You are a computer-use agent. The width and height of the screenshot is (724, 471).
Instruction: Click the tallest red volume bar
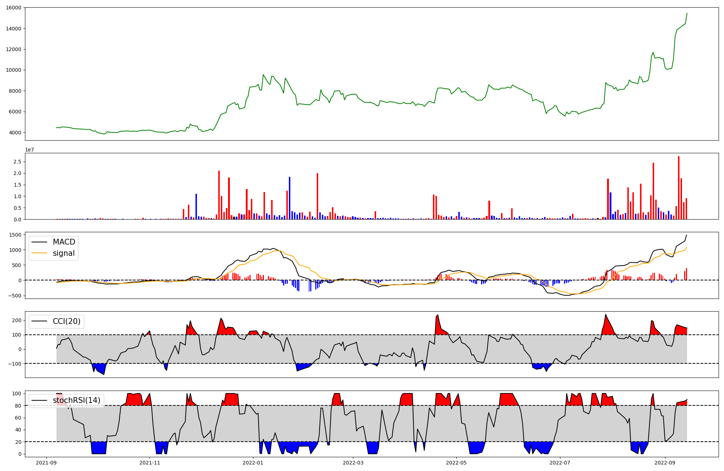pos(679,188)
